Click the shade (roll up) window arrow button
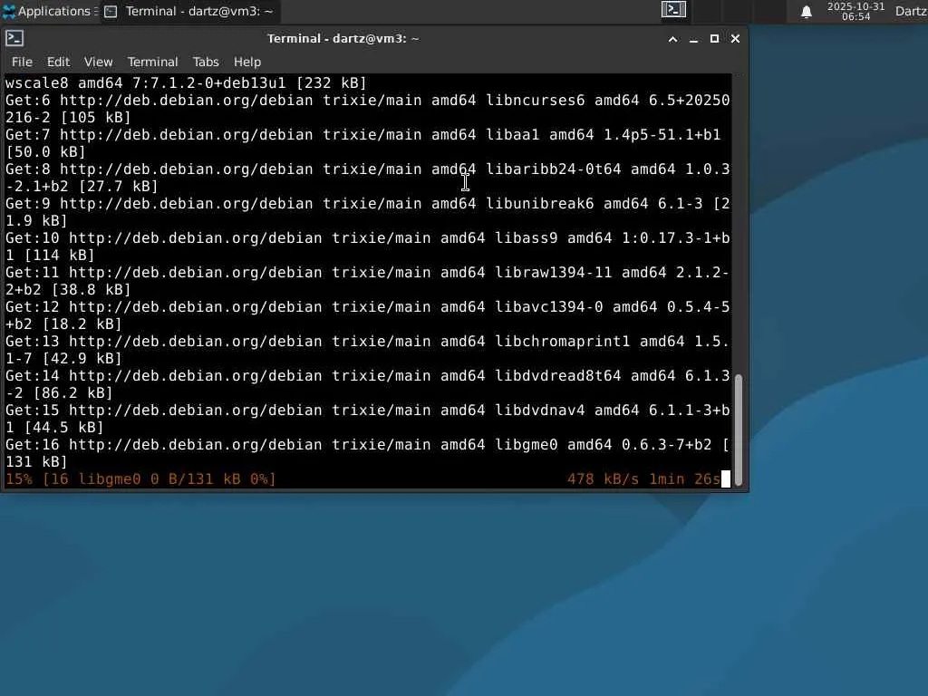This screenshot has width=928, height=696. [x=673, y=39]
